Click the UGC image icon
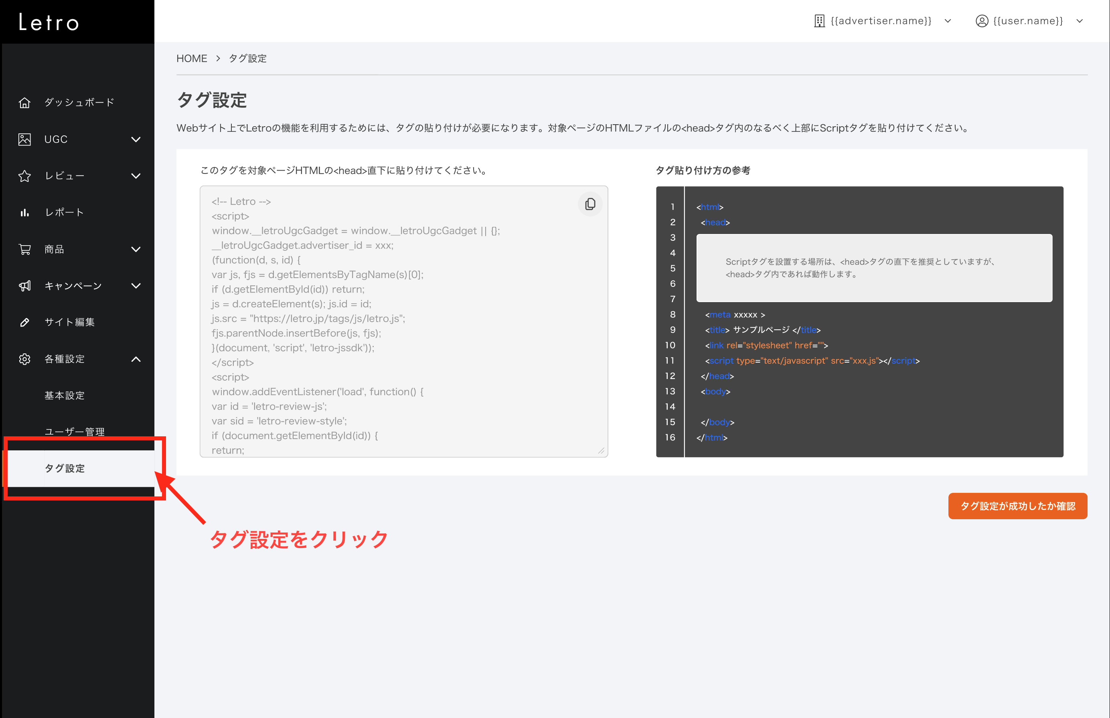Viewport: 1110px width, 718px height. click(x=25, y=139)
